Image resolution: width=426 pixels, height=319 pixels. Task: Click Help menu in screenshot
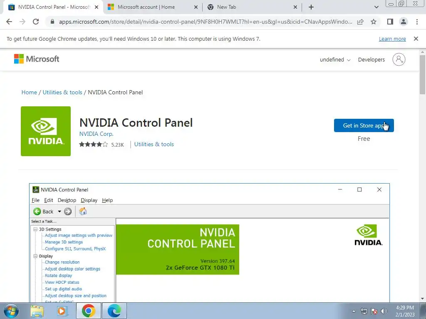pos(107,200)
